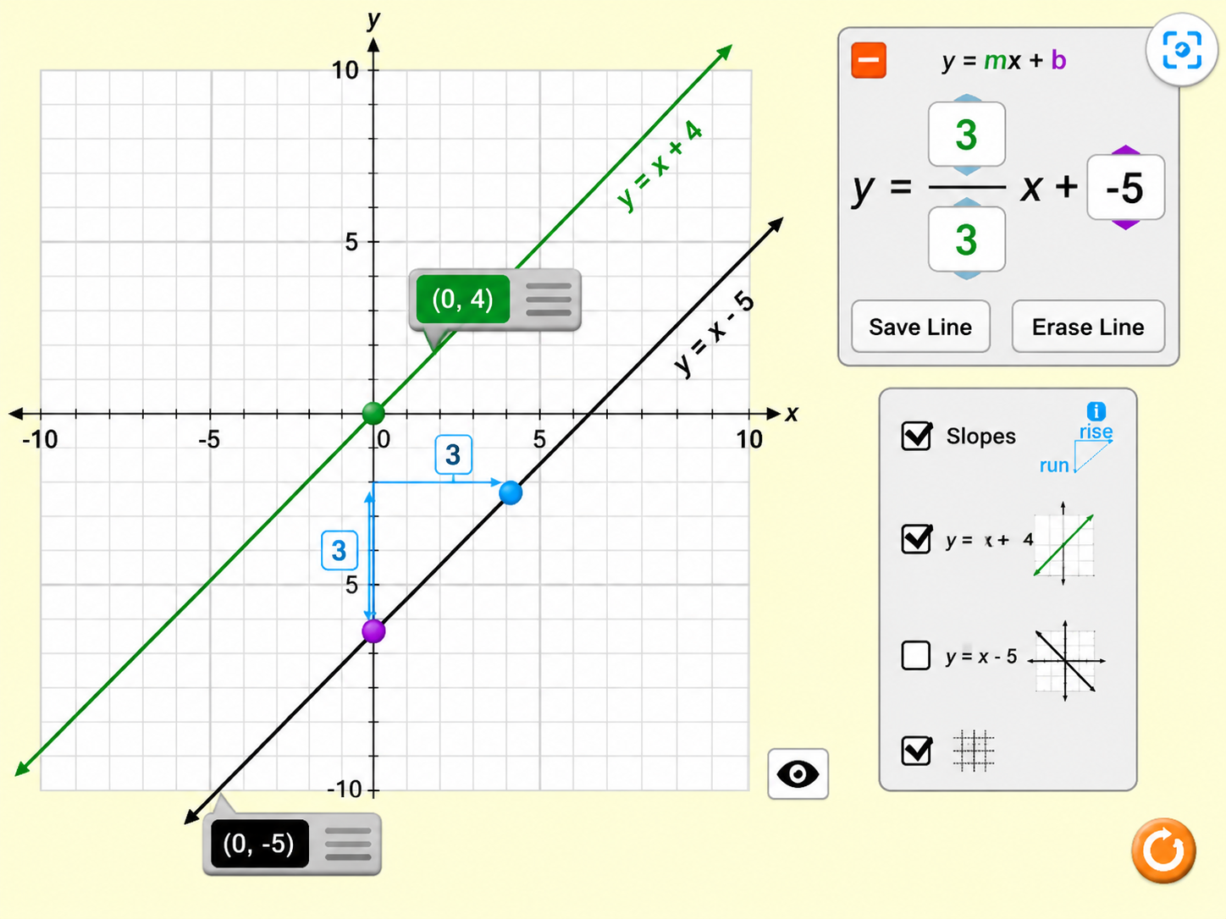Increase the run value with up arrow
Screen dimensions: 1226x919
click(966, 204)
